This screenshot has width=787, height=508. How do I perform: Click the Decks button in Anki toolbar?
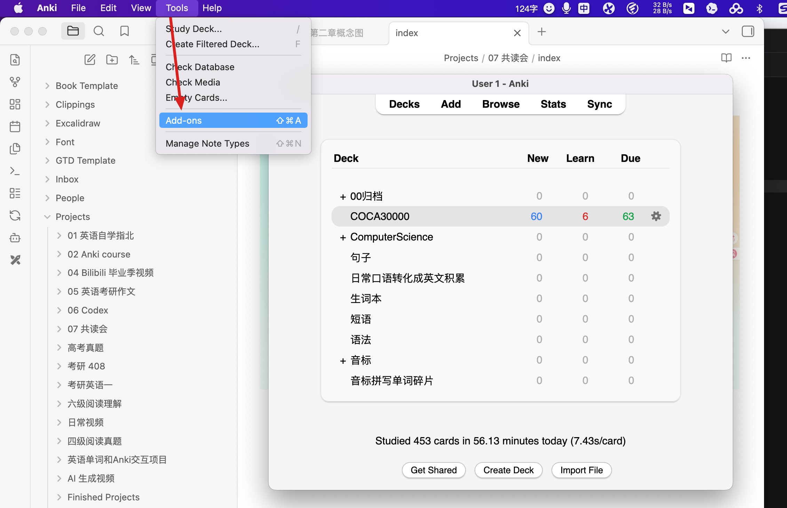click(404, 104)
